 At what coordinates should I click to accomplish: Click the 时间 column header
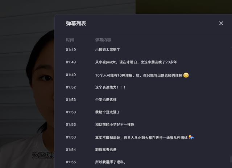70,40
